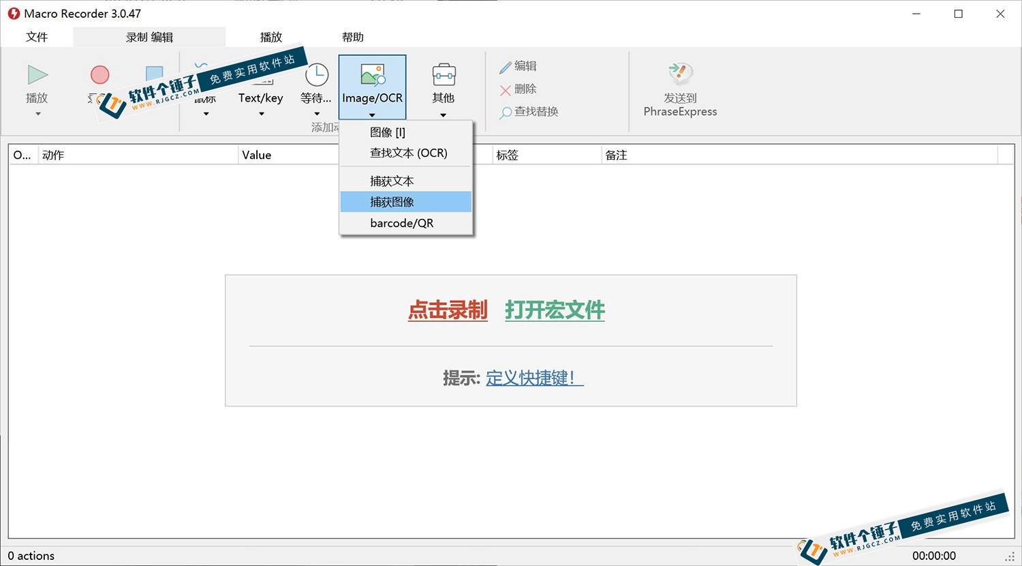This screenshot has width=1022, height=566.
Task: Click the 查找替换 button label
Action: click(536, 111)
